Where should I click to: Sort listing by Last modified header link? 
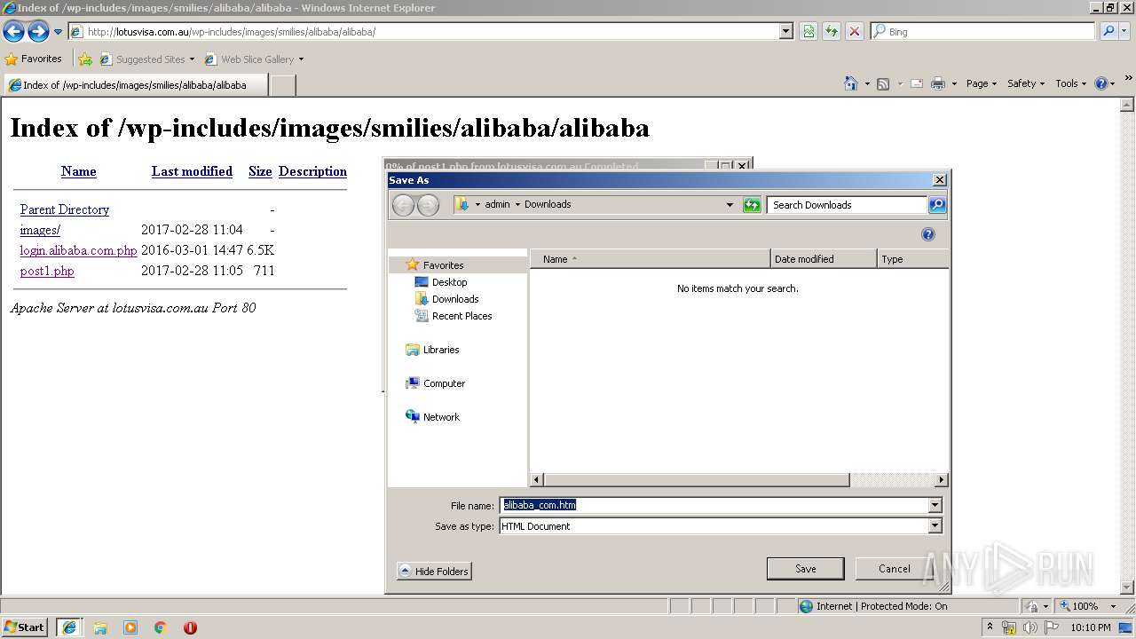(x=192, y=171)
